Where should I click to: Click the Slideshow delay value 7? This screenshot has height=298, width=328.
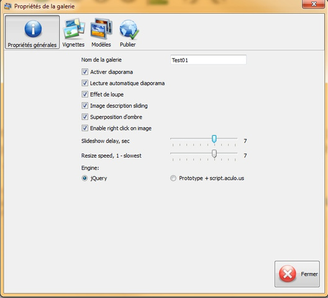coord(245,141)
